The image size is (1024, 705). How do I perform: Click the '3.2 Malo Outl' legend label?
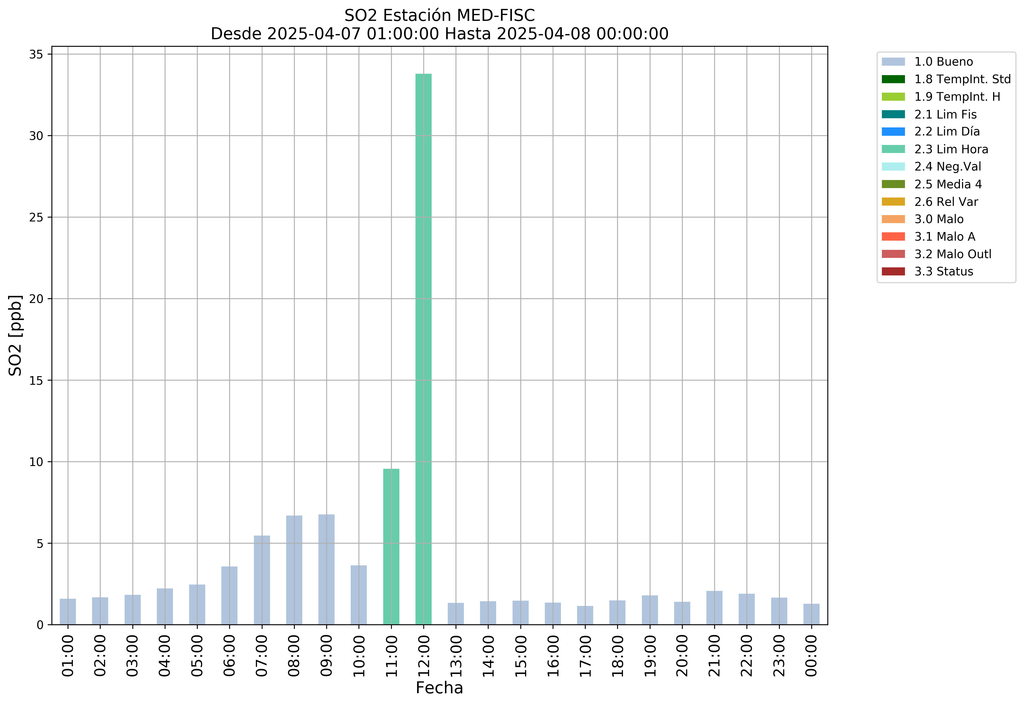pos(953,254)
